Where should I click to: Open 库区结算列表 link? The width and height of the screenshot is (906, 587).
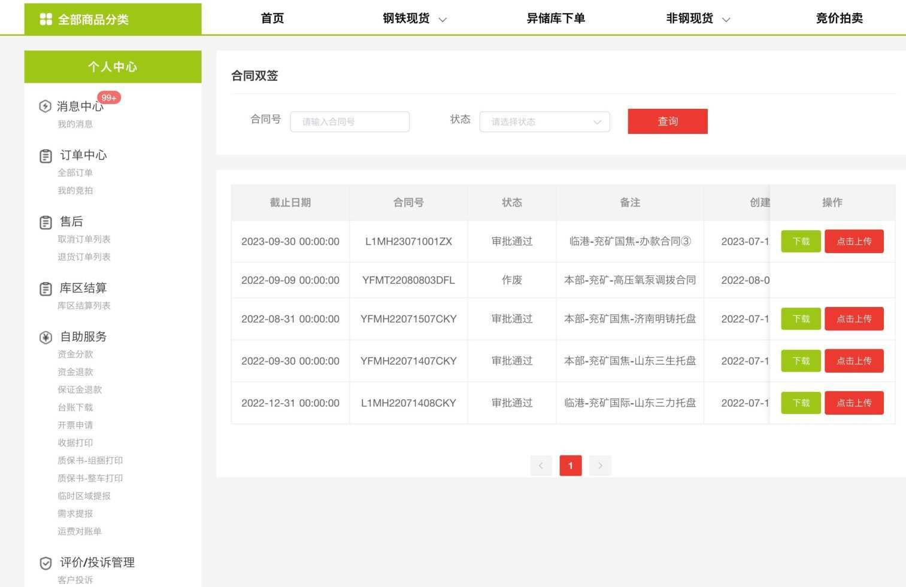click(x=84, y=306)
